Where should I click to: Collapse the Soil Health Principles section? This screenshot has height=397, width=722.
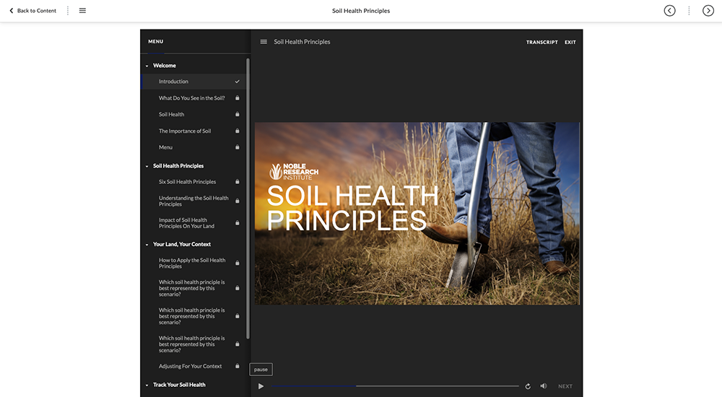click(x=147, y=166)
